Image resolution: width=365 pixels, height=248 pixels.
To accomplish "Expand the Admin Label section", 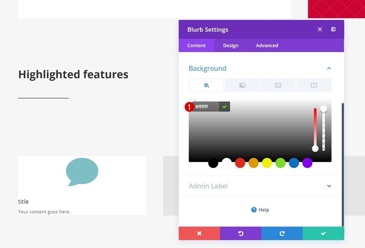I will [329, 186].
